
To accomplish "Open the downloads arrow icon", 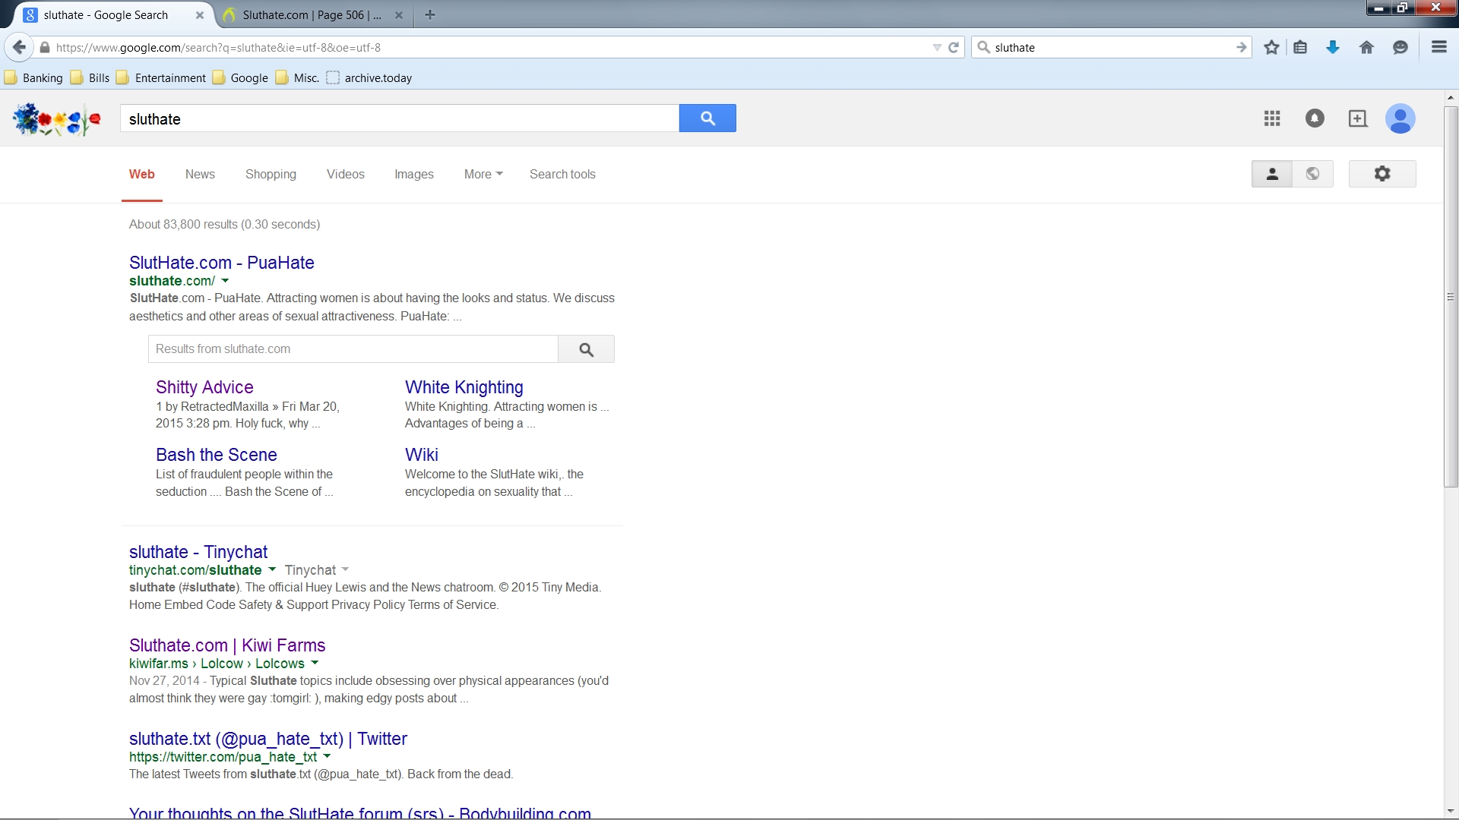I will [1333, 47].
